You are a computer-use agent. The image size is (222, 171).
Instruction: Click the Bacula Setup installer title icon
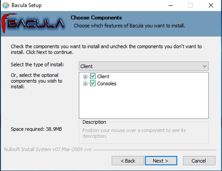point(6,5)
